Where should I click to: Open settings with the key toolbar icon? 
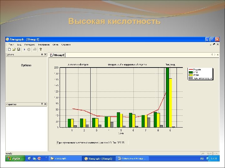(x=41, y=49)
